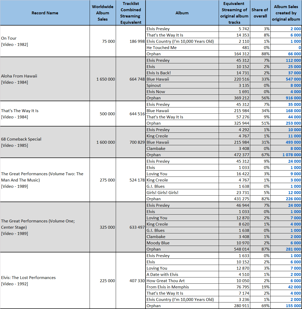The image size is (302, 309).
Task: Click the 'On Tour [Video - 1982]' cell
Action: coord(45,41)
